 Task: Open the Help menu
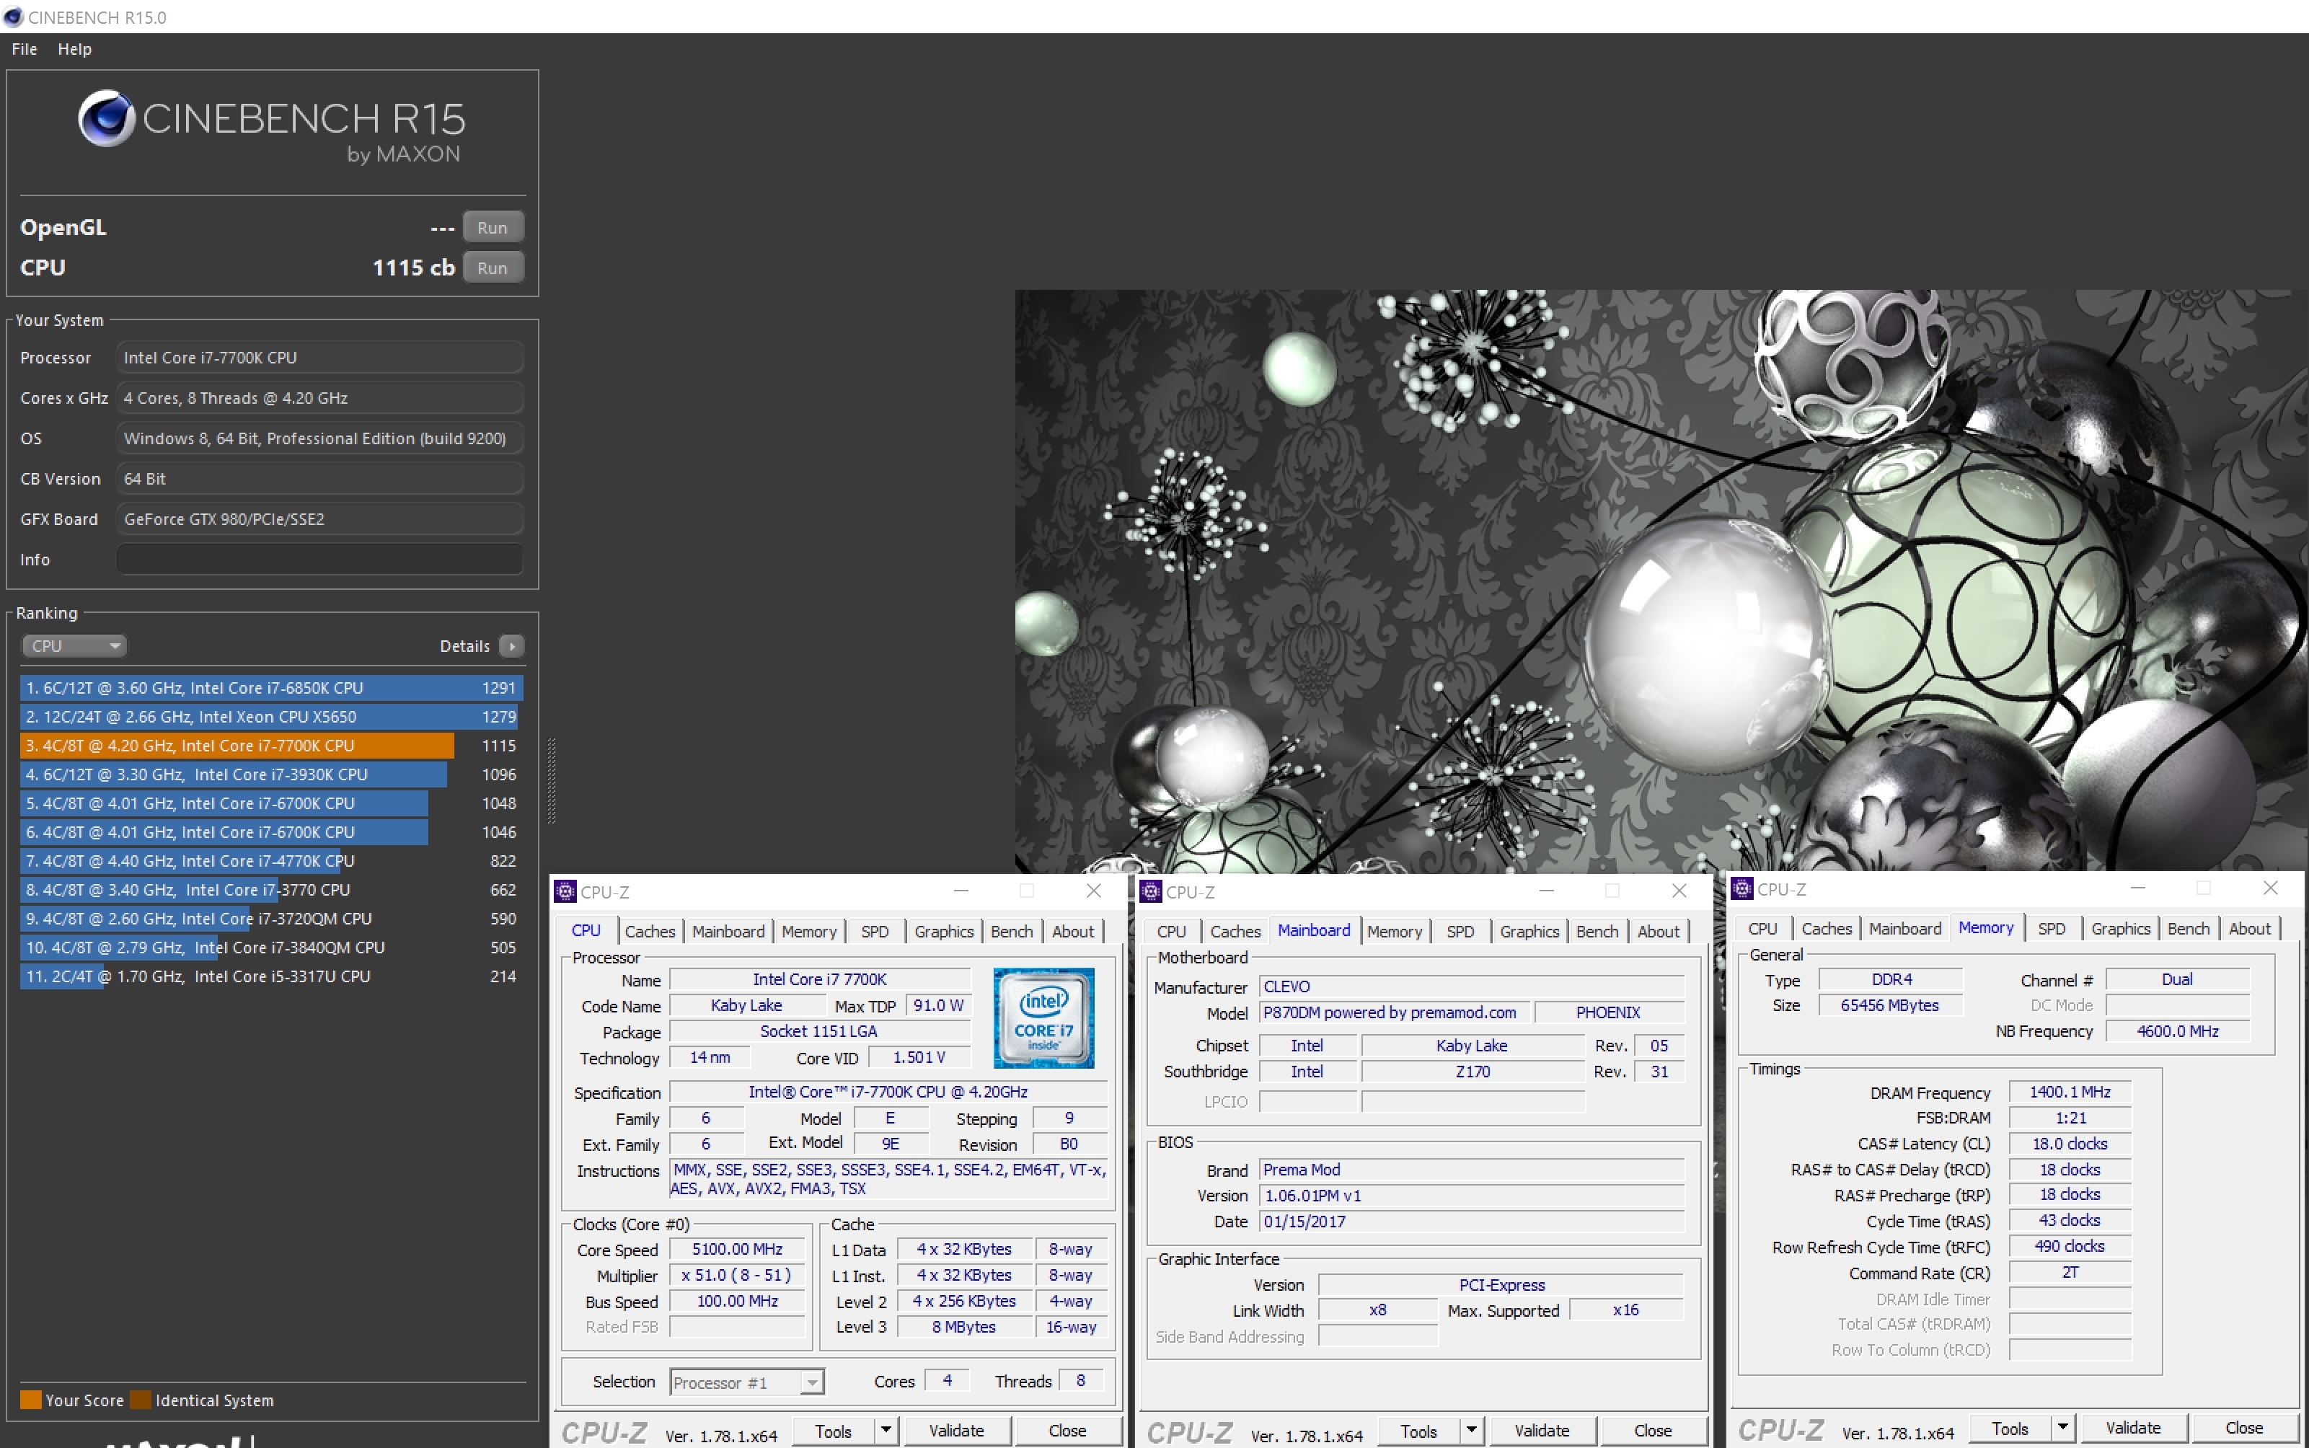pos(74,49)
